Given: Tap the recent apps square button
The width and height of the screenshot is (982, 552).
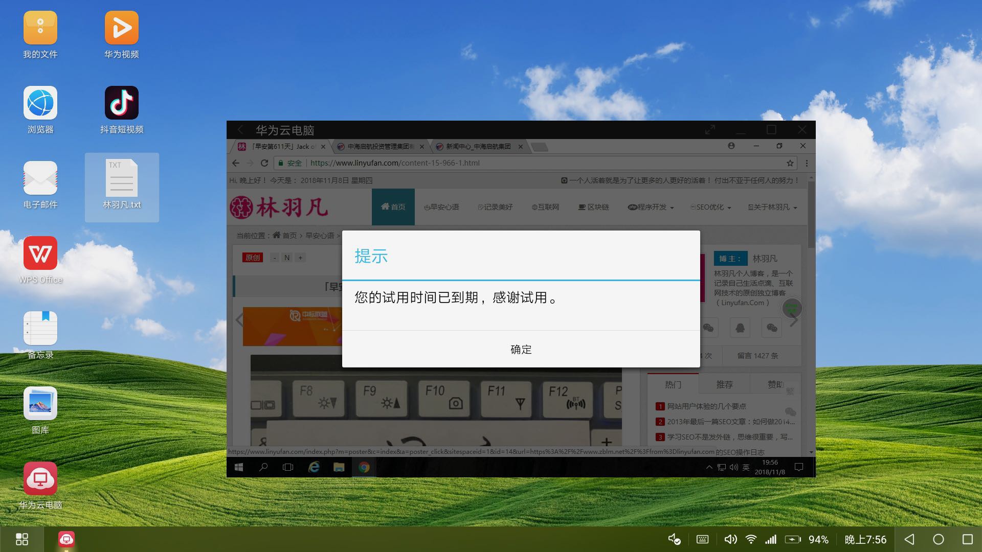Looking at the screenshot, I should coord(967,539).
